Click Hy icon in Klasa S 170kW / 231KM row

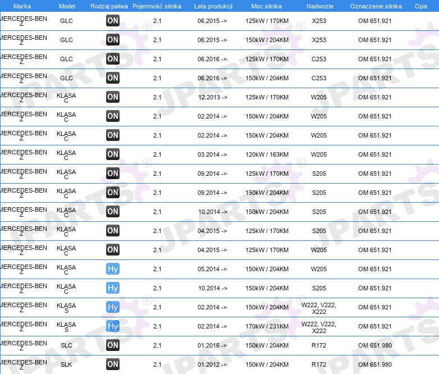113,326
